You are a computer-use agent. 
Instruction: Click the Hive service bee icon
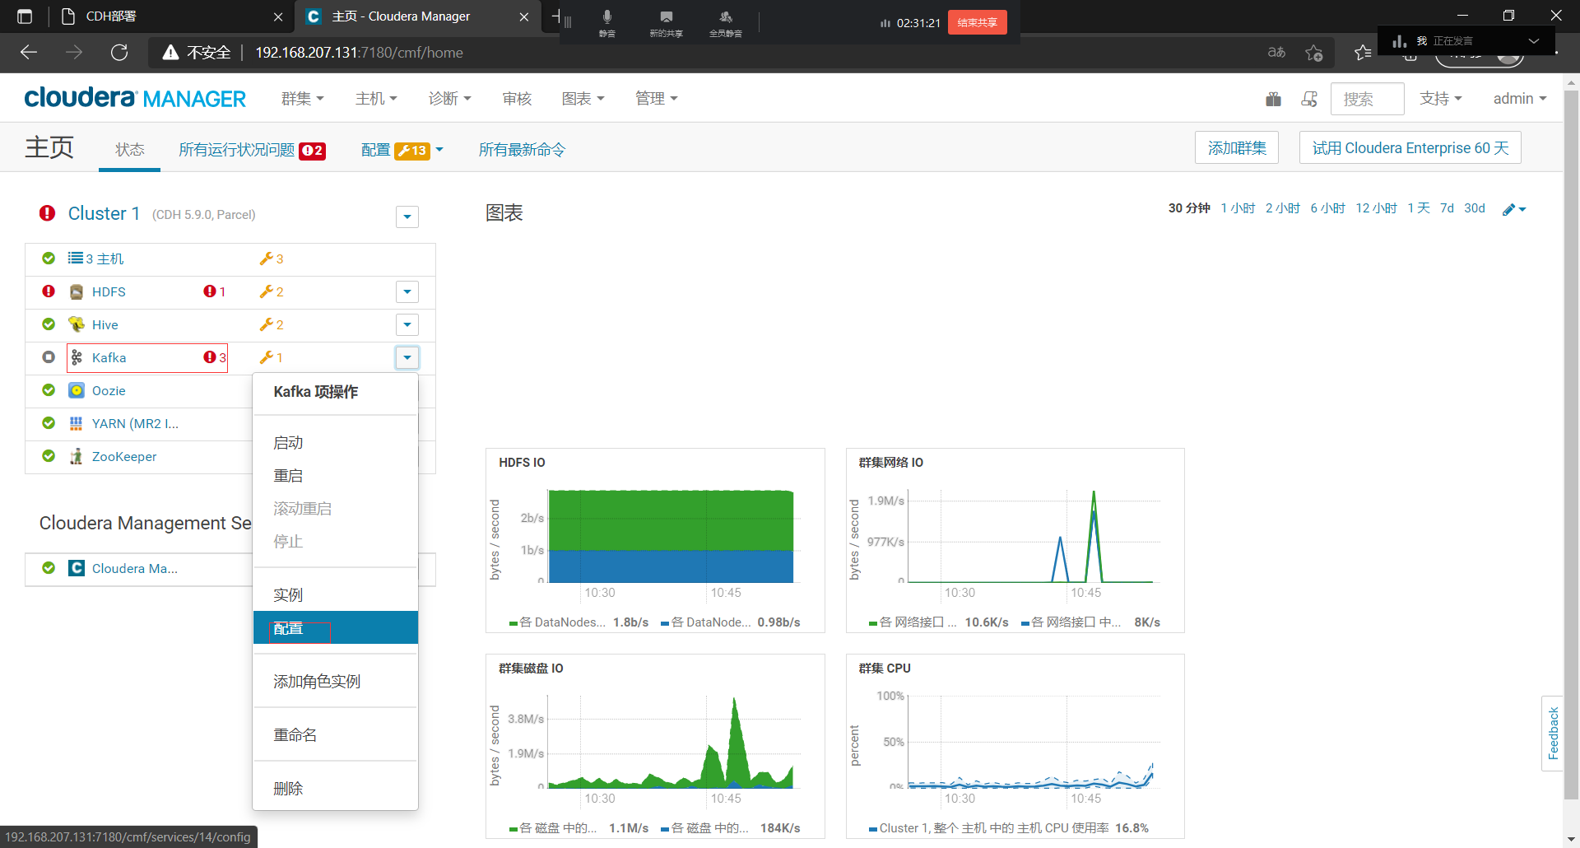pos(77,324)
